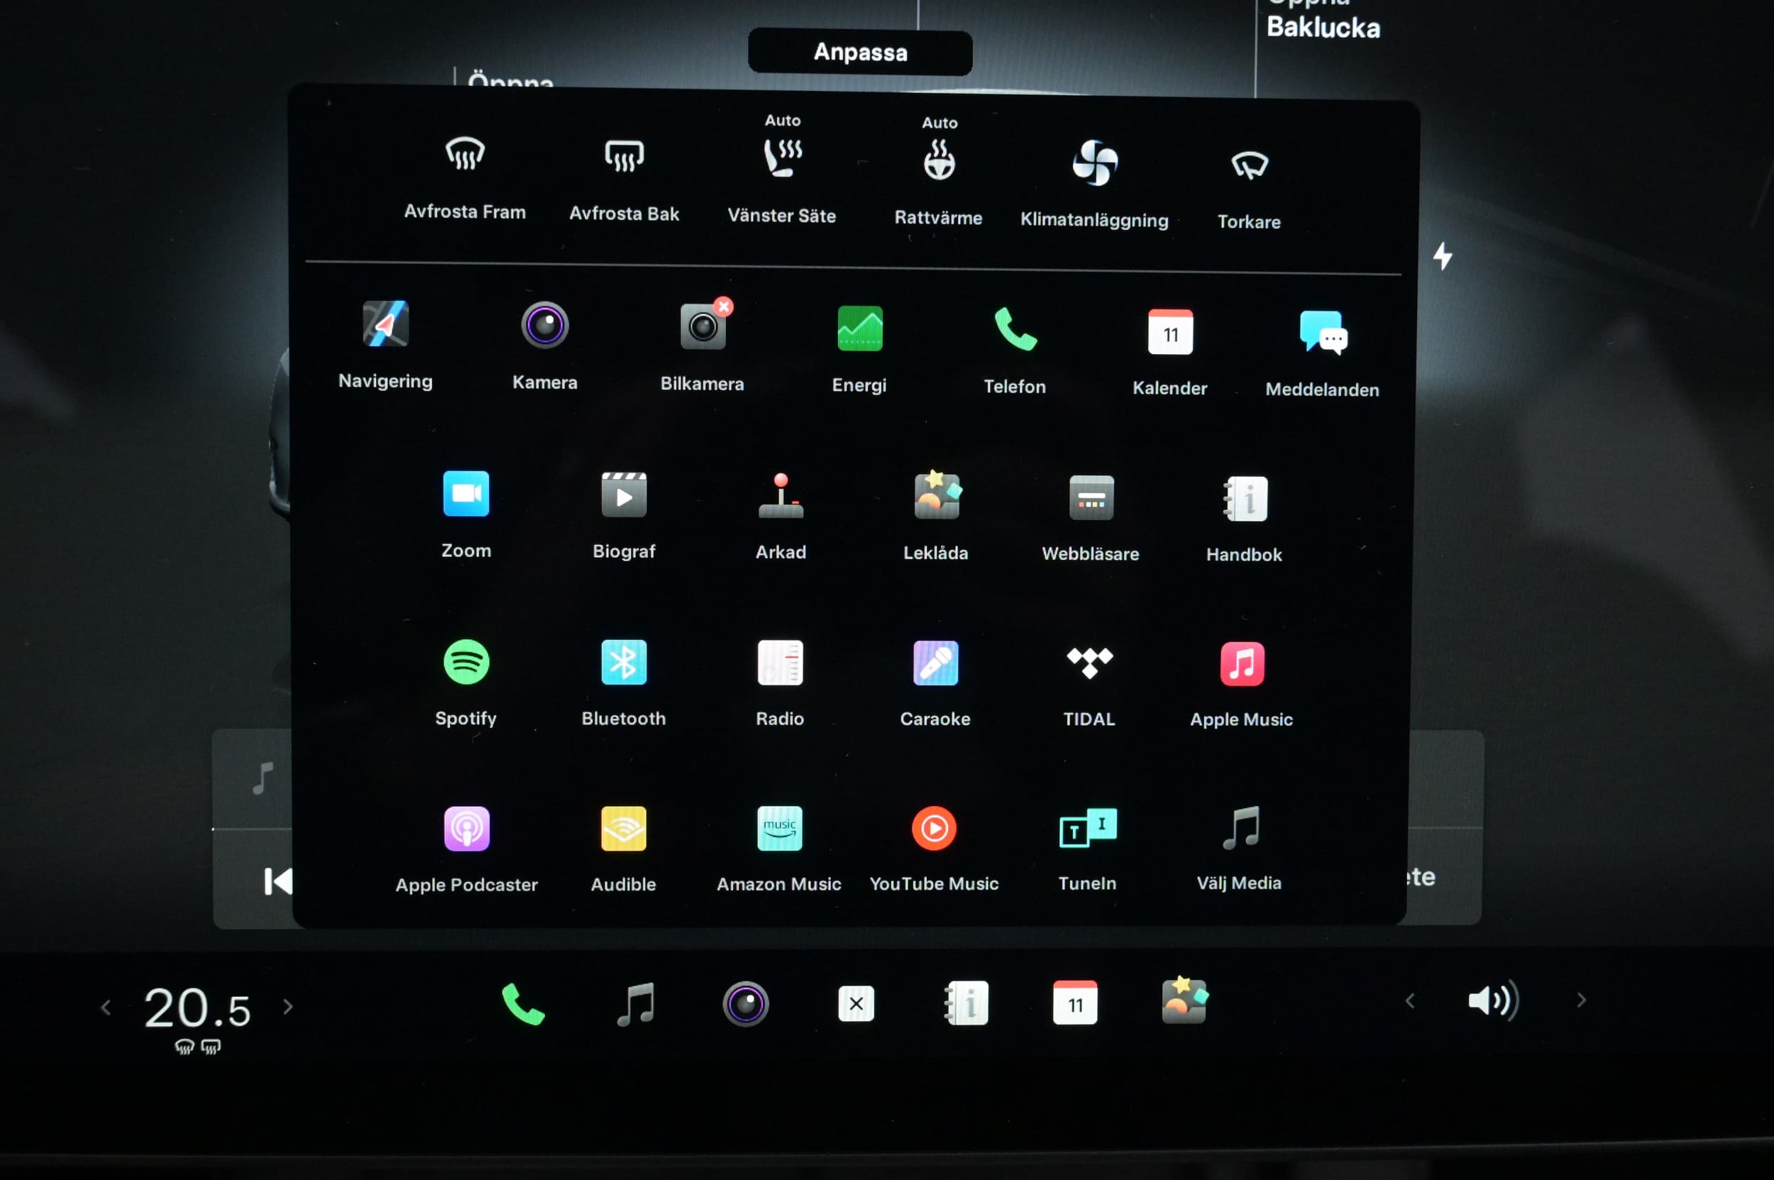Lower volume with left chevron

pos(1410,1001)
